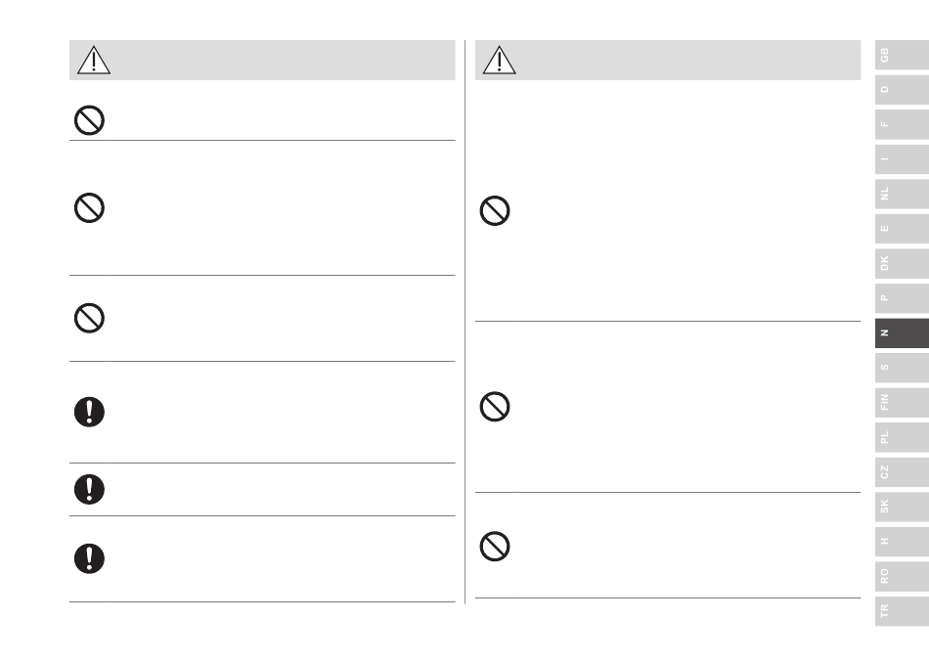Viewport: 929px width, 663px height.
Task: Open the PL language tab
Action: 902,437
